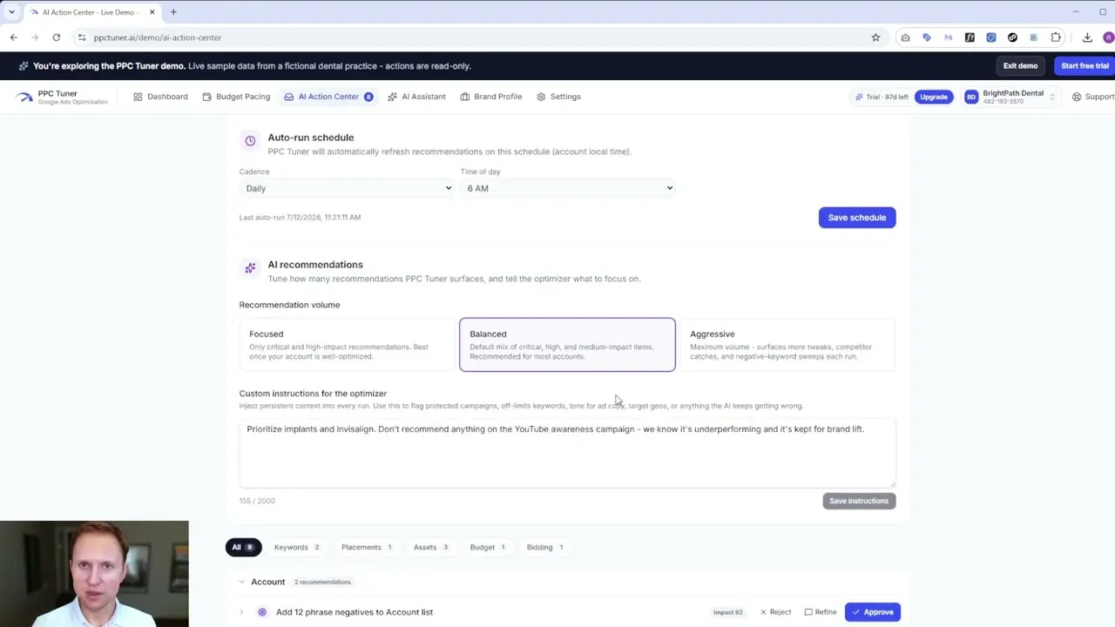The width and height of the screenshot is (1115, 627).
Task: Filter recommendations by Budget
Action: tap(488, 547)
